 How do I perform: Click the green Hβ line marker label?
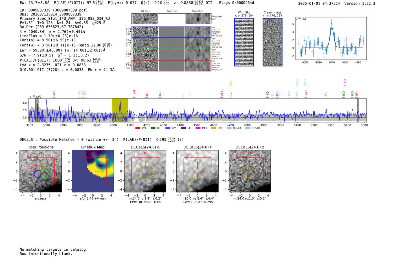[326, 95]
